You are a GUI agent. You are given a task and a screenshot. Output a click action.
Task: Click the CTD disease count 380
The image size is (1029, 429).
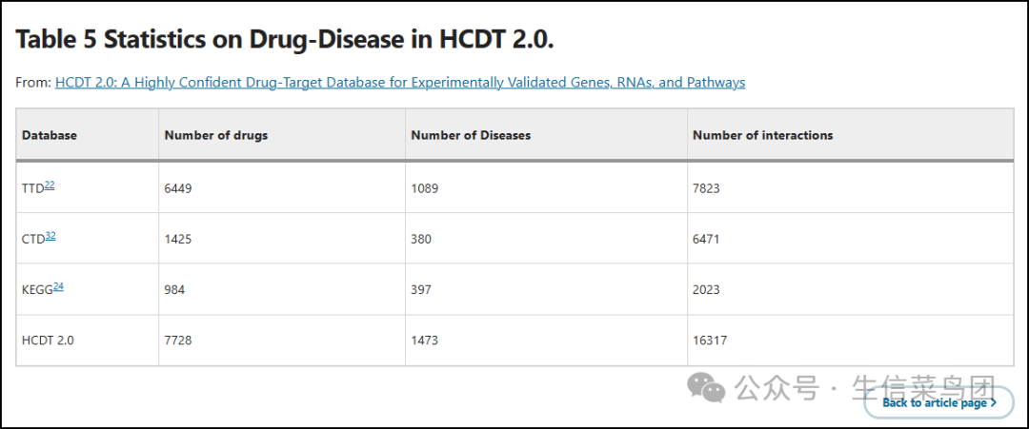421,239
